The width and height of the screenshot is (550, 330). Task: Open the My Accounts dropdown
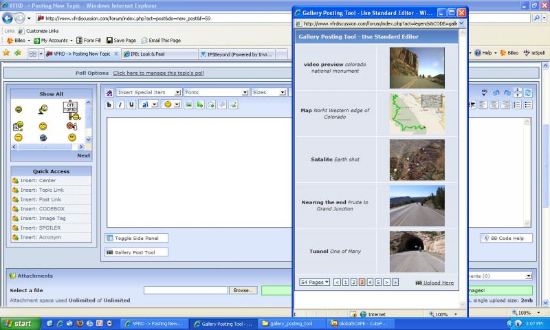click(54, 41)
